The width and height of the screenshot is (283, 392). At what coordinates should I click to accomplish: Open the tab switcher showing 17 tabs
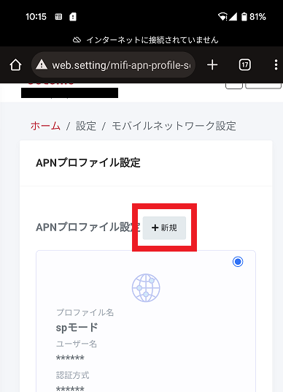point(244,65)
